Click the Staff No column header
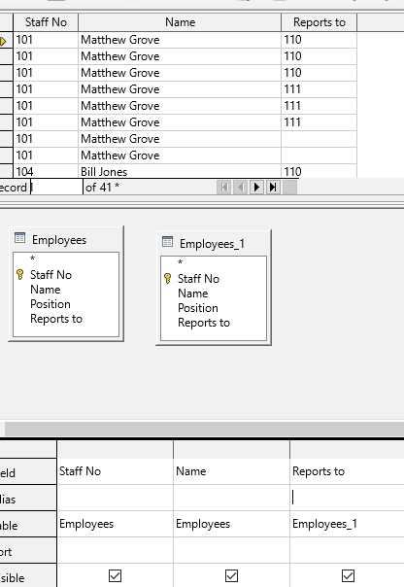The height and width of the screenshot is (587, 404). tap(46, 22)
